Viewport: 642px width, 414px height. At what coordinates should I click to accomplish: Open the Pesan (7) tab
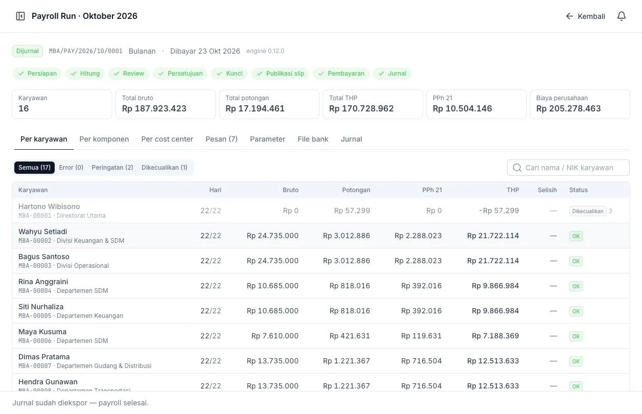click(x=221, y=139)
